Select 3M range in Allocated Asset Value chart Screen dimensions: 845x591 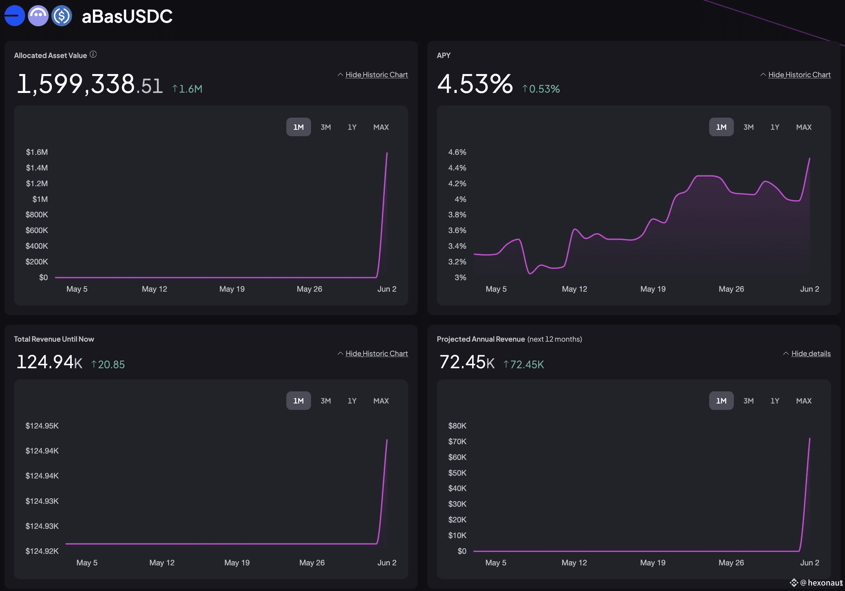tap(326, 127)
